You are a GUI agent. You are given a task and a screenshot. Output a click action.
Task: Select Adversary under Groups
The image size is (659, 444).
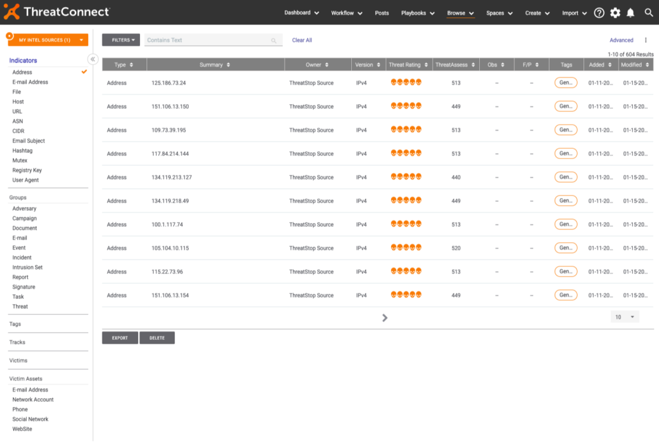pos(24,208)
